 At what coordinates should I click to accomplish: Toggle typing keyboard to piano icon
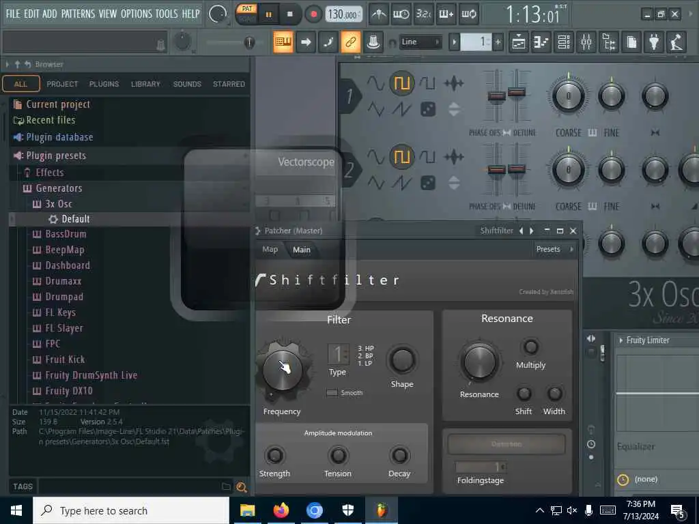pyautogui.click(x=283, y=42)
